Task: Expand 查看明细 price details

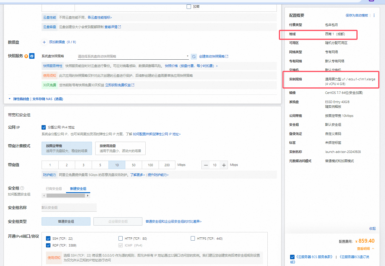Action: (366, 249)
